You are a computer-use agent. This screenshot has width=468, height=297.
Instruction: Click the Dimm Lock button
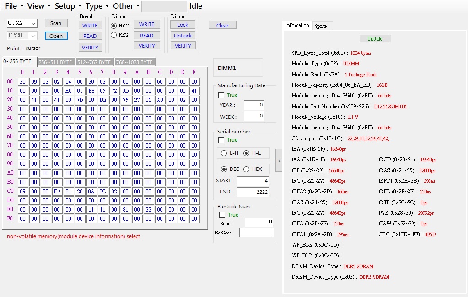(x=183, y=25)
